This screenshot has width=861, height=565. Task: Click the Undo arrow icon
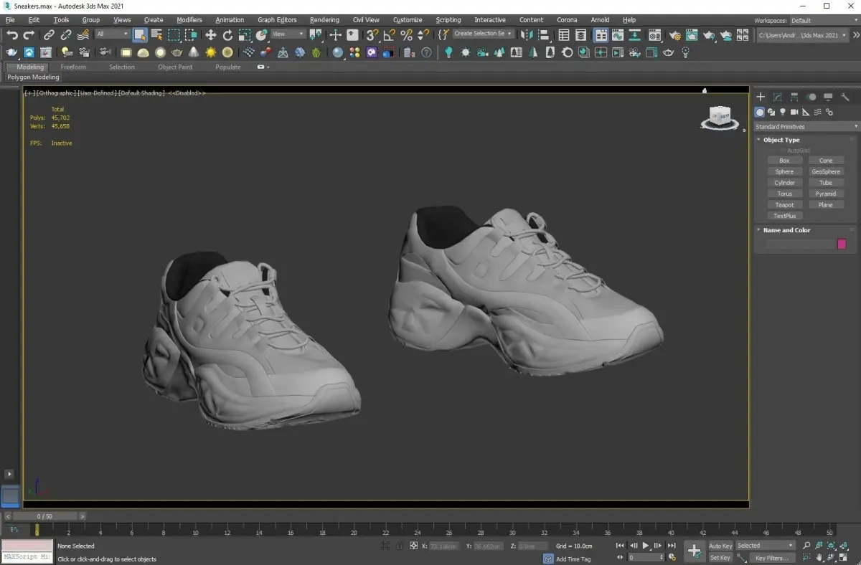(12, 34)
